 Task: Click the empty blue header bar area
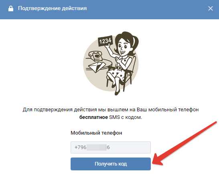click(147, 9)
